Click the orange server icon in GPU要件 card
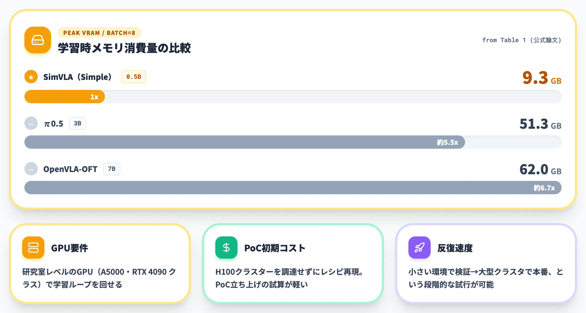The width and height of the screenshot is (586, 313). [33, 248]
